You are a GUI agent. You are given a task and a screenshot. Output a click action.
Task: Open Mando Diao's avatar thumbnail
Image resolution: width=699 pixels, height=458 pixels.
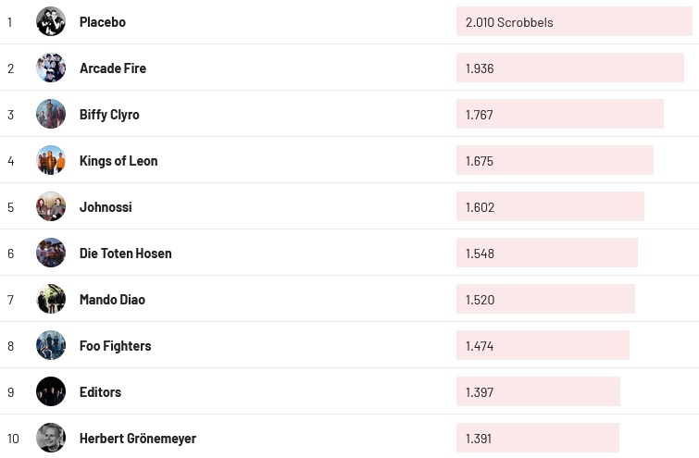(51, 299)
